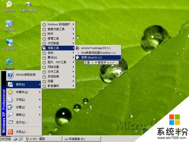Click the Acronis TrueImage ES 9.1 icon
This screenshot has height=142, width=189.
click(77, 48)
